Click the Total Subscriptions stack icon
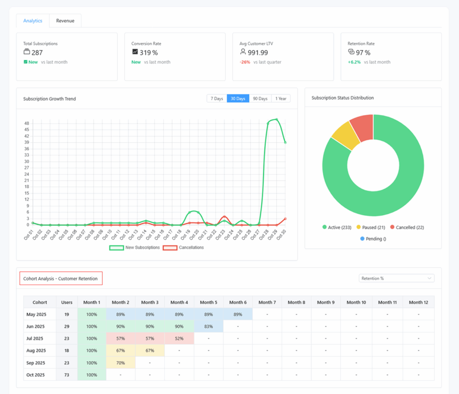The width and height of the screenshot is (459, 394). pyautogui.click(x=26, y=52)
